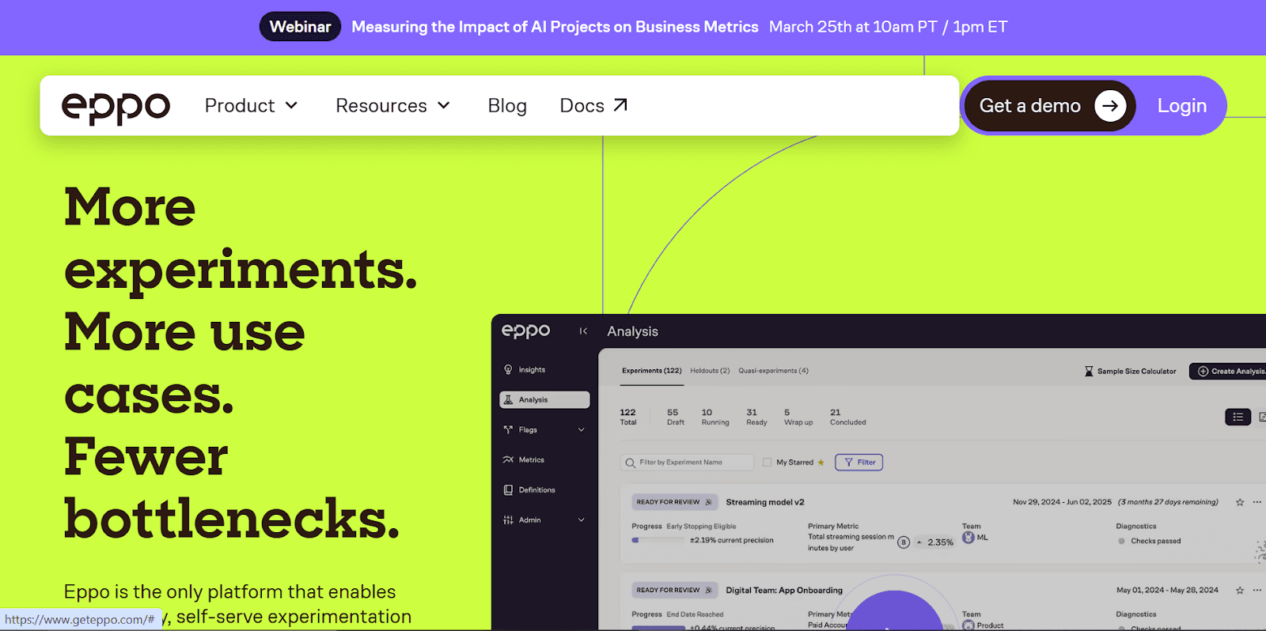Viewport: 1266px width, 631px height.
Task: Click the 21 Concluded experiments count
Action: pyautogui.click(x=847, y=417)
